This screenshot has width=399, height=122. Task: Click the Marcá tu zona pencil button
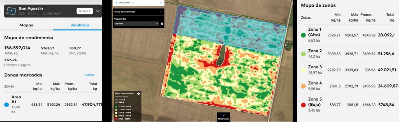click(x=223, y=117)
